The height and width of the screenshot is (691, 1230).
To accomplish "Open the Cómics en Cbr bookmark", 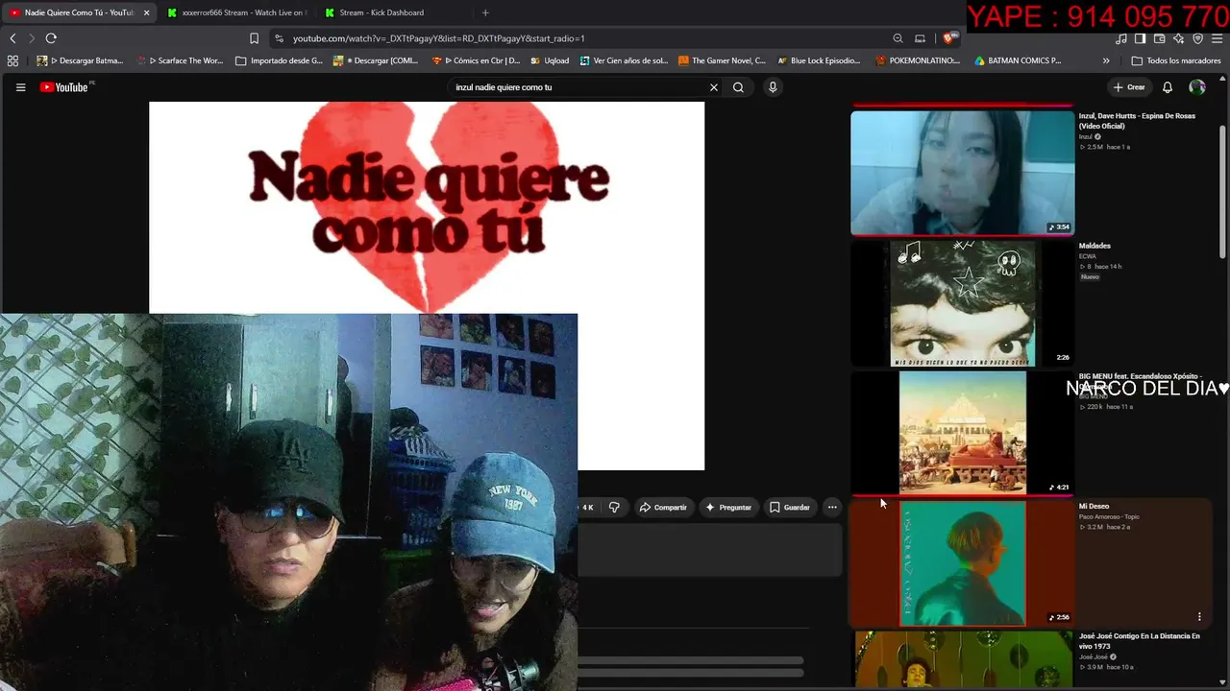I will tap(477, 60).
